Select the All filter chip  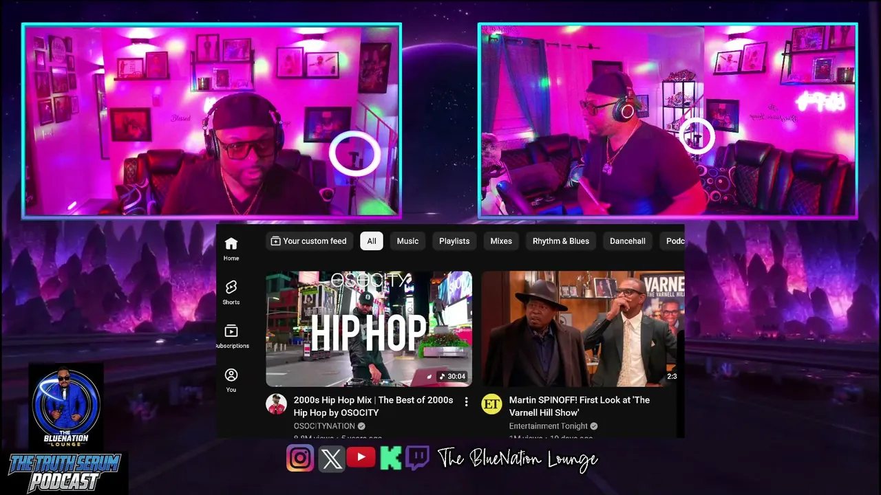point(372,241)
